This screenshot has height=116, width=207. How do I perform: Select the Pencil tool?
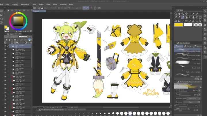179,17
